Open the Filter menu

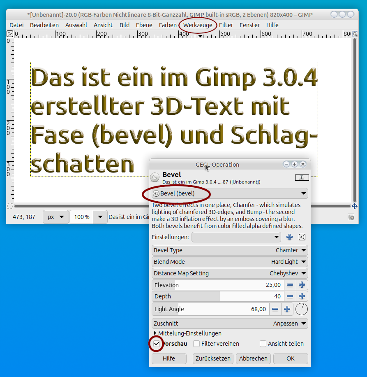click(x=226, y=25)
